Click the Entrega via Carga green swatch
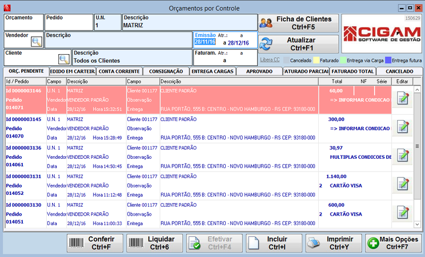425x257 pixels. (343, 60)
